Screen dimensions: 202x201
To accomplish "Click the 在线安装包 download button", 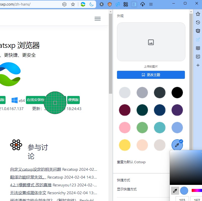I will coord(35,100).
